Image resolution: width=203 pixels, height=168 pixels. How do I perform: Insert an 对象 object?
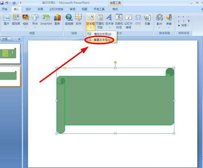click(x=147, y=19)
